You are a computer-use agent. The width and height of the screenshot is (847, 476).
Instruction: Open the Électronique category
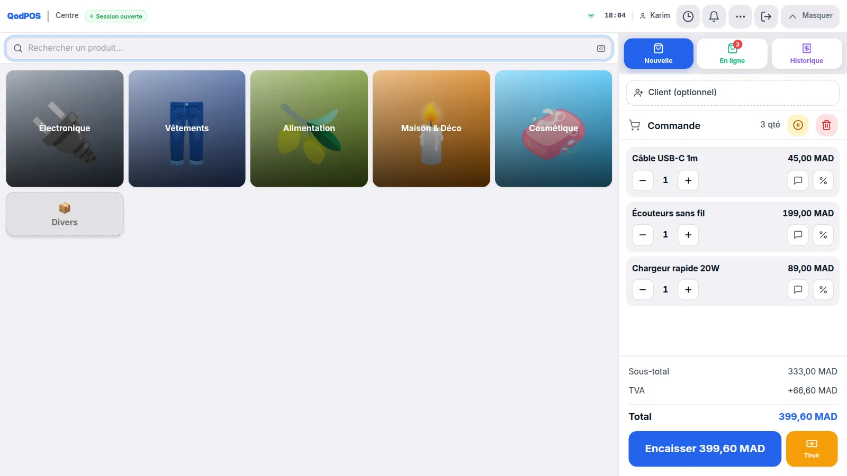coord(65,129)
